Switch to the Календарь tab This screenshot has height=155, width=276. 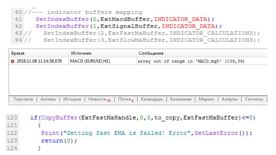152,99
